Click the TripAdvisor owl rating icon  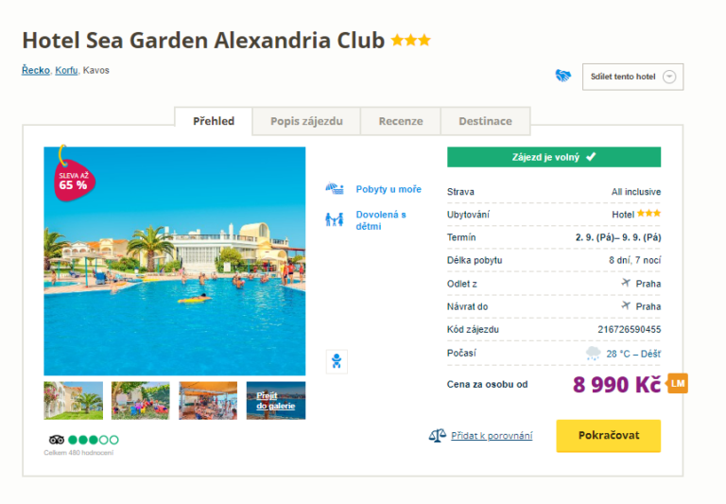click(x=56, y=440)
